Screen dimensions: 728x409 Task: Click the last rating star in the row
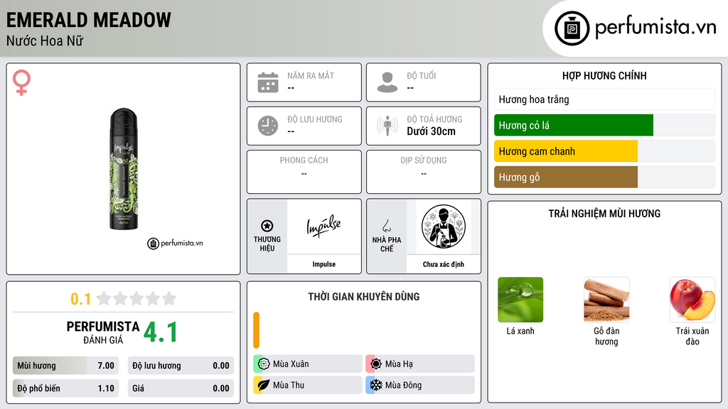coord(169,298)
